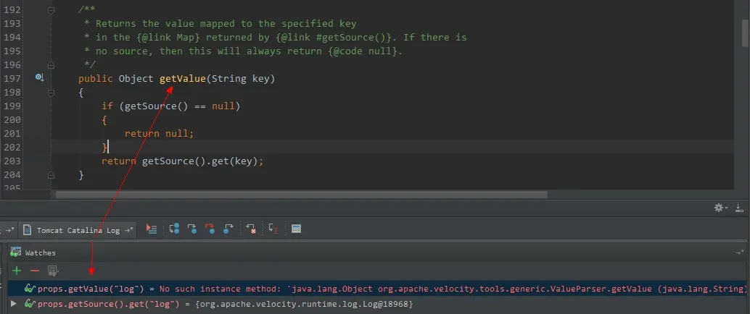750x314 pixels.
Task: Click the Run to Cursor icon
Action: [273, 229]
